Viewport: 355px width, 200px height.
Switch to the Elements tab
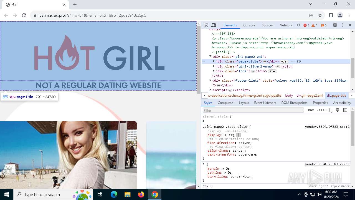pyautogui.click(x=230, y=25)
